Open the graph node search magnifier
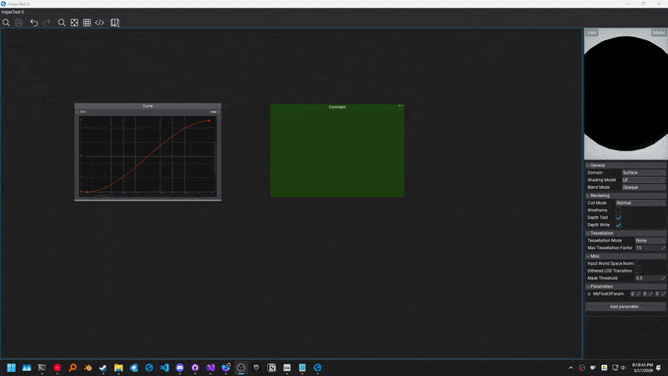Viewport: 668px width, 376px height. coord(62,23)
